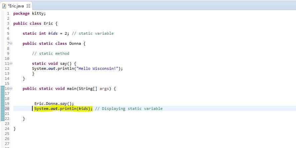Click the '// static method' comment
This screenshot has height=148, width=296.
tap(51, 53)
